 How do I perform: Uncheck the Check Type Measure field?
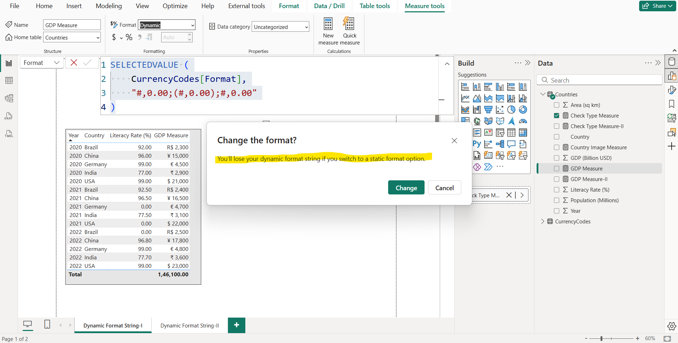pyautogui.click(x=556, y=116)
